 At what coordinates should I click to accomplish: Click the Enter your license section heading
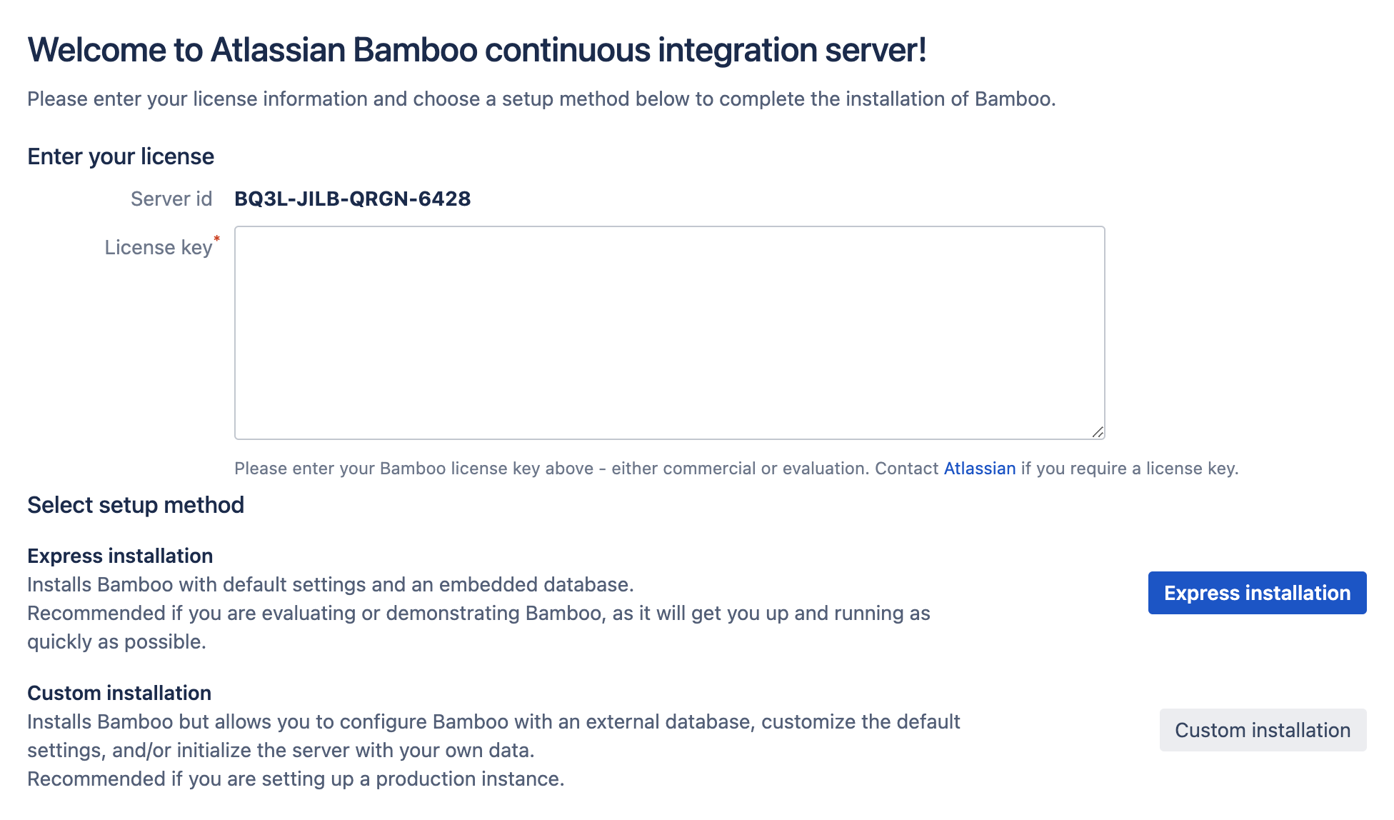(x=121, y=156)
